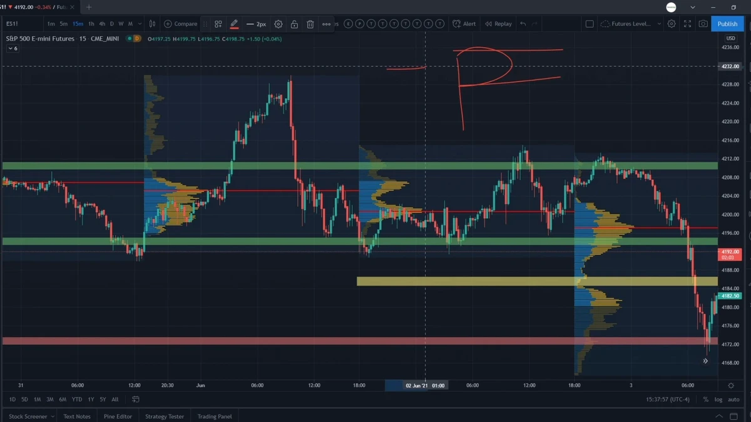This screenshot has width=751, height=422.
Task: Switch to the Pine Editor tab
Action: 118,416
